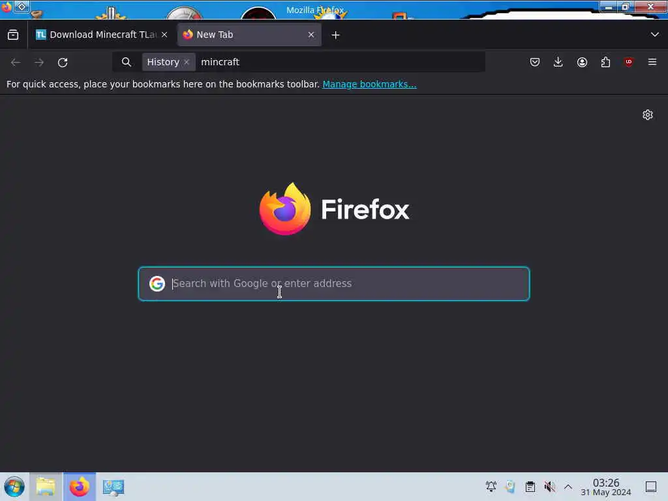Personalize new tab via gear icon
Viewport: 668px width, 501px height.
[648, 115]
